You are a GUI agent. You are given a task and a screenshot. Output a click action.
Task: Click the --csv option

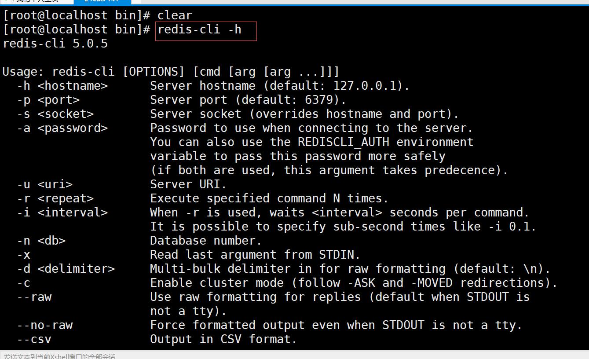[x=34, y=339]
